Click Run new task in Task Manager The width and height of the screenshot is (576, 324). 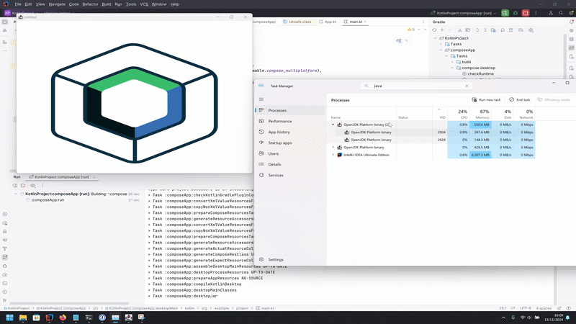(x=486, y=99)
